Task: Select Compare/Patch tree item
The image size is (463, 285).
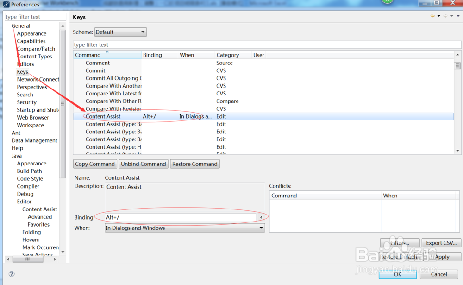Action: pos(36,49)
